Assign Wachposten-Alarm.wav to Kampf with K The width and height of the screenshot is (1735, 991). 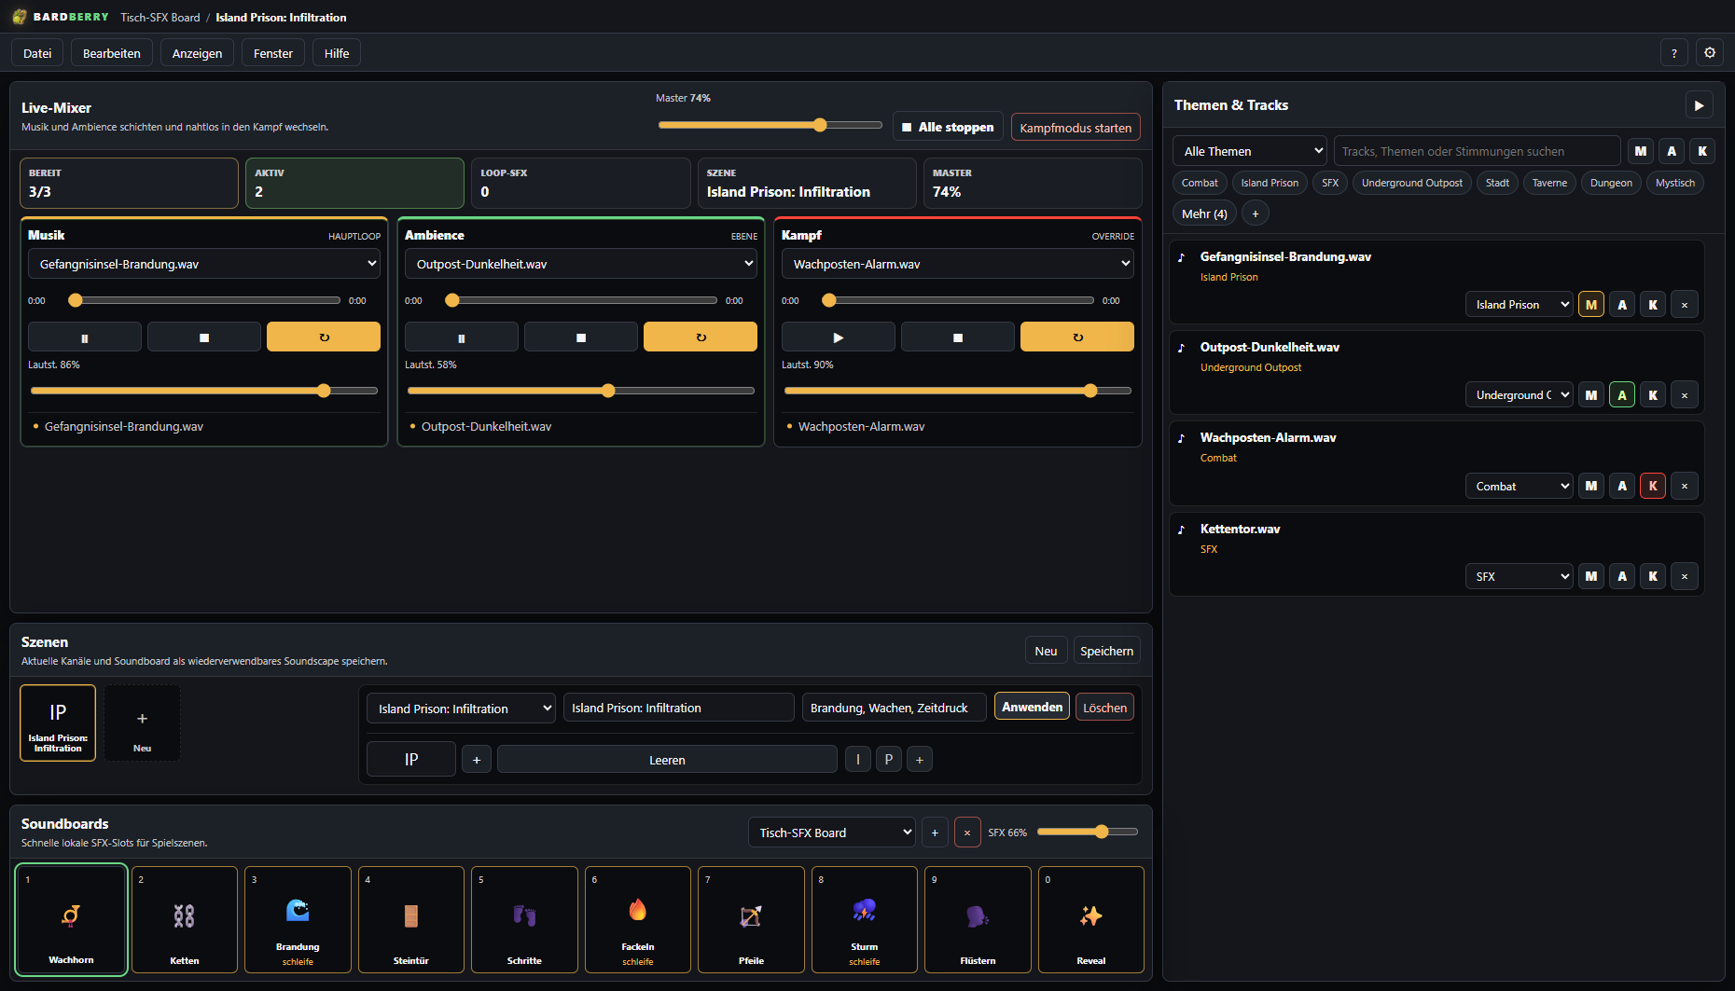pyautogui.click(x=1653, y=486)
